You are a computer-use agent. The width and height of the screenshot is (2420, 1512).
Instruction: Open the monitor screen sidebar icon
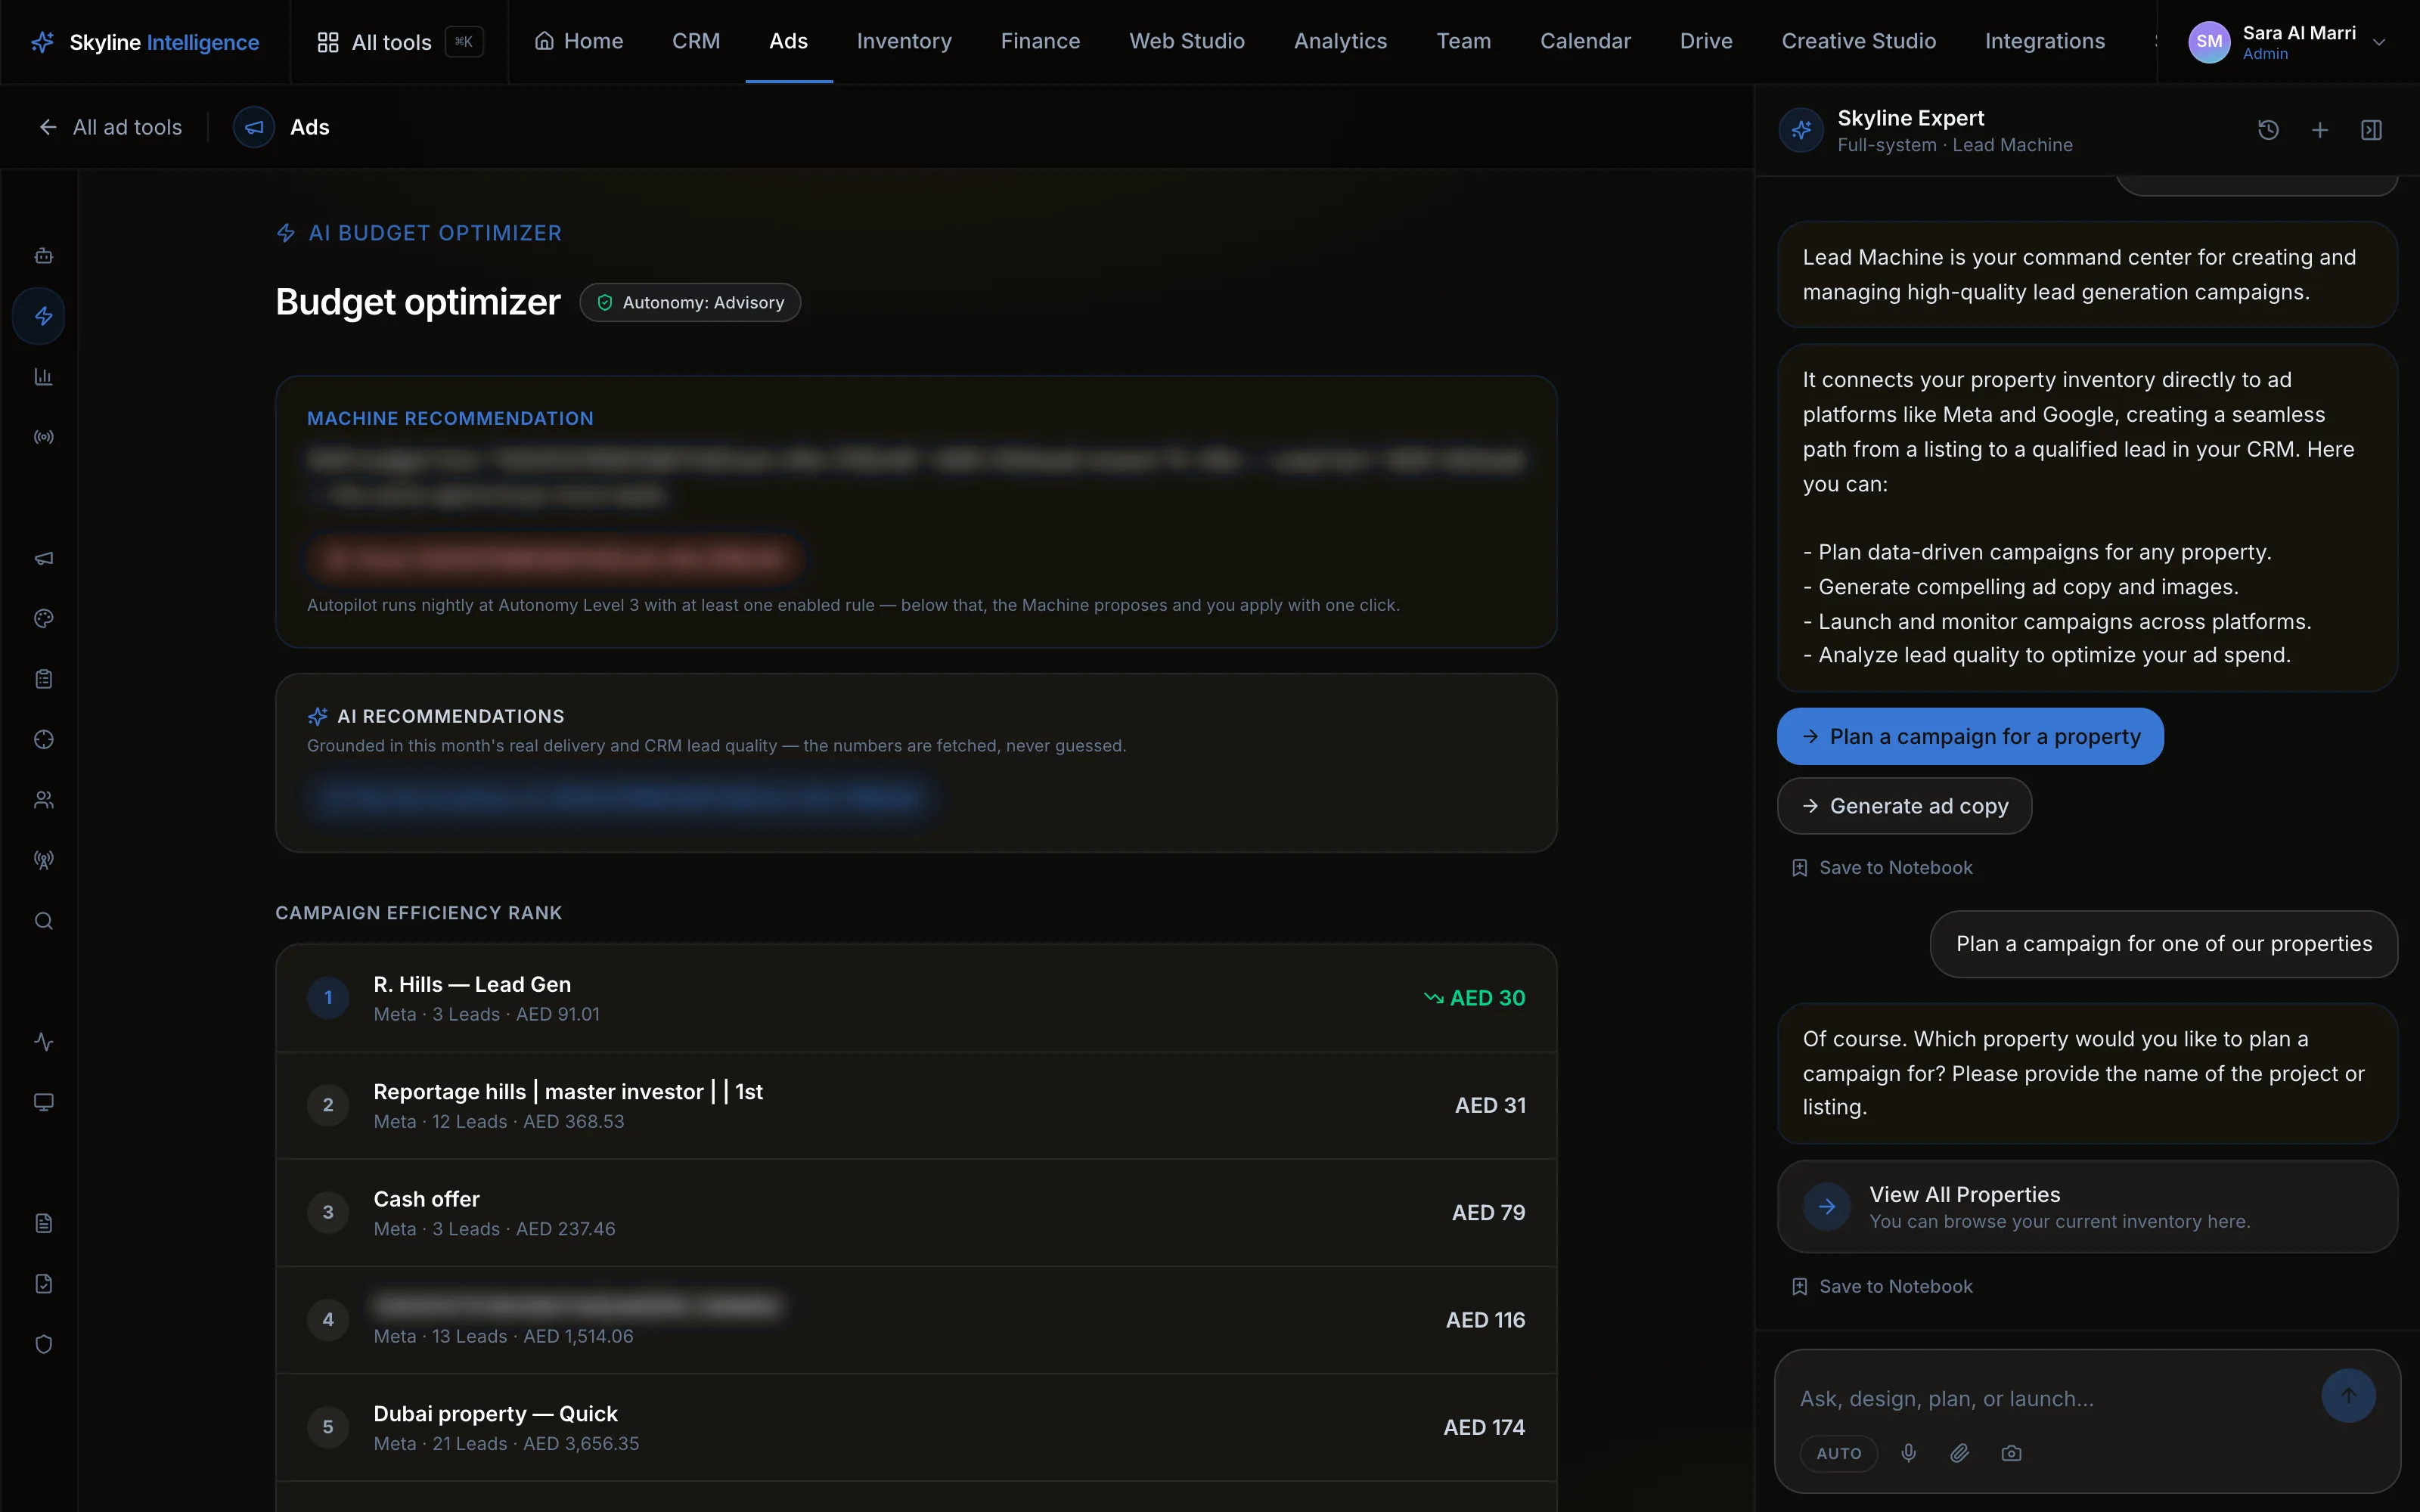(43, 1102)
